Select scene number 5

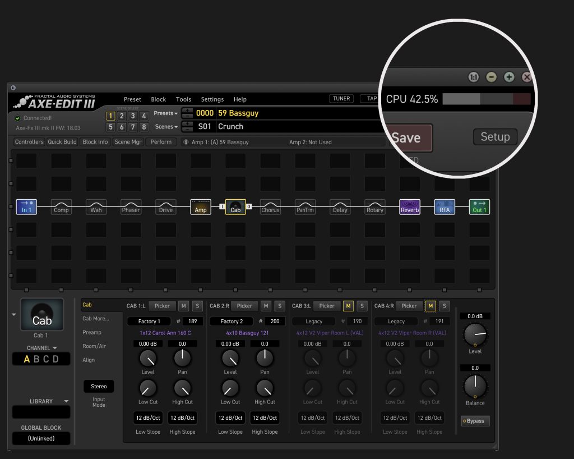click(x=110, y=127)
